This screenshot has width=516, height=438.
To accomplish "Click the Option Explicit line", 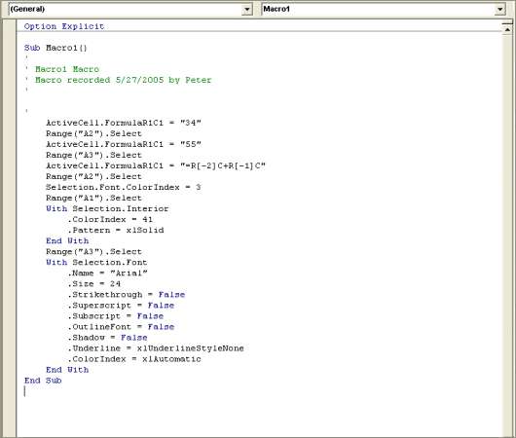I will click(64, 26).
